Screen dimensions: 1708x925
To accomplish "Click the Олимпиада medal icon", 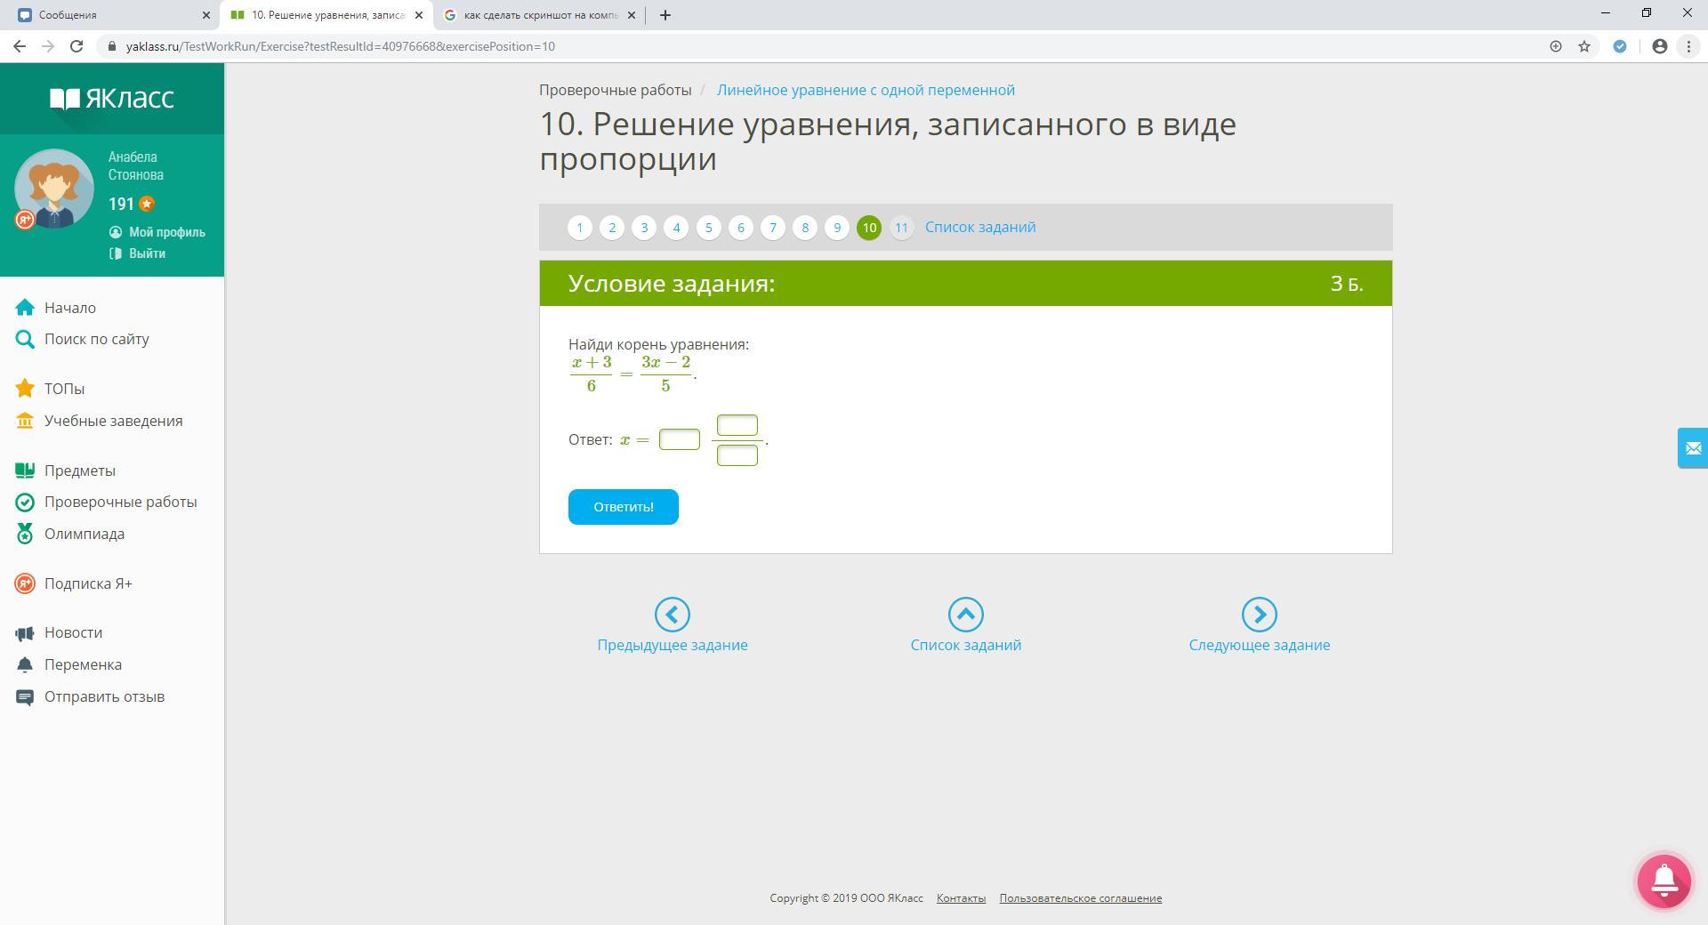I will (25, 534).
